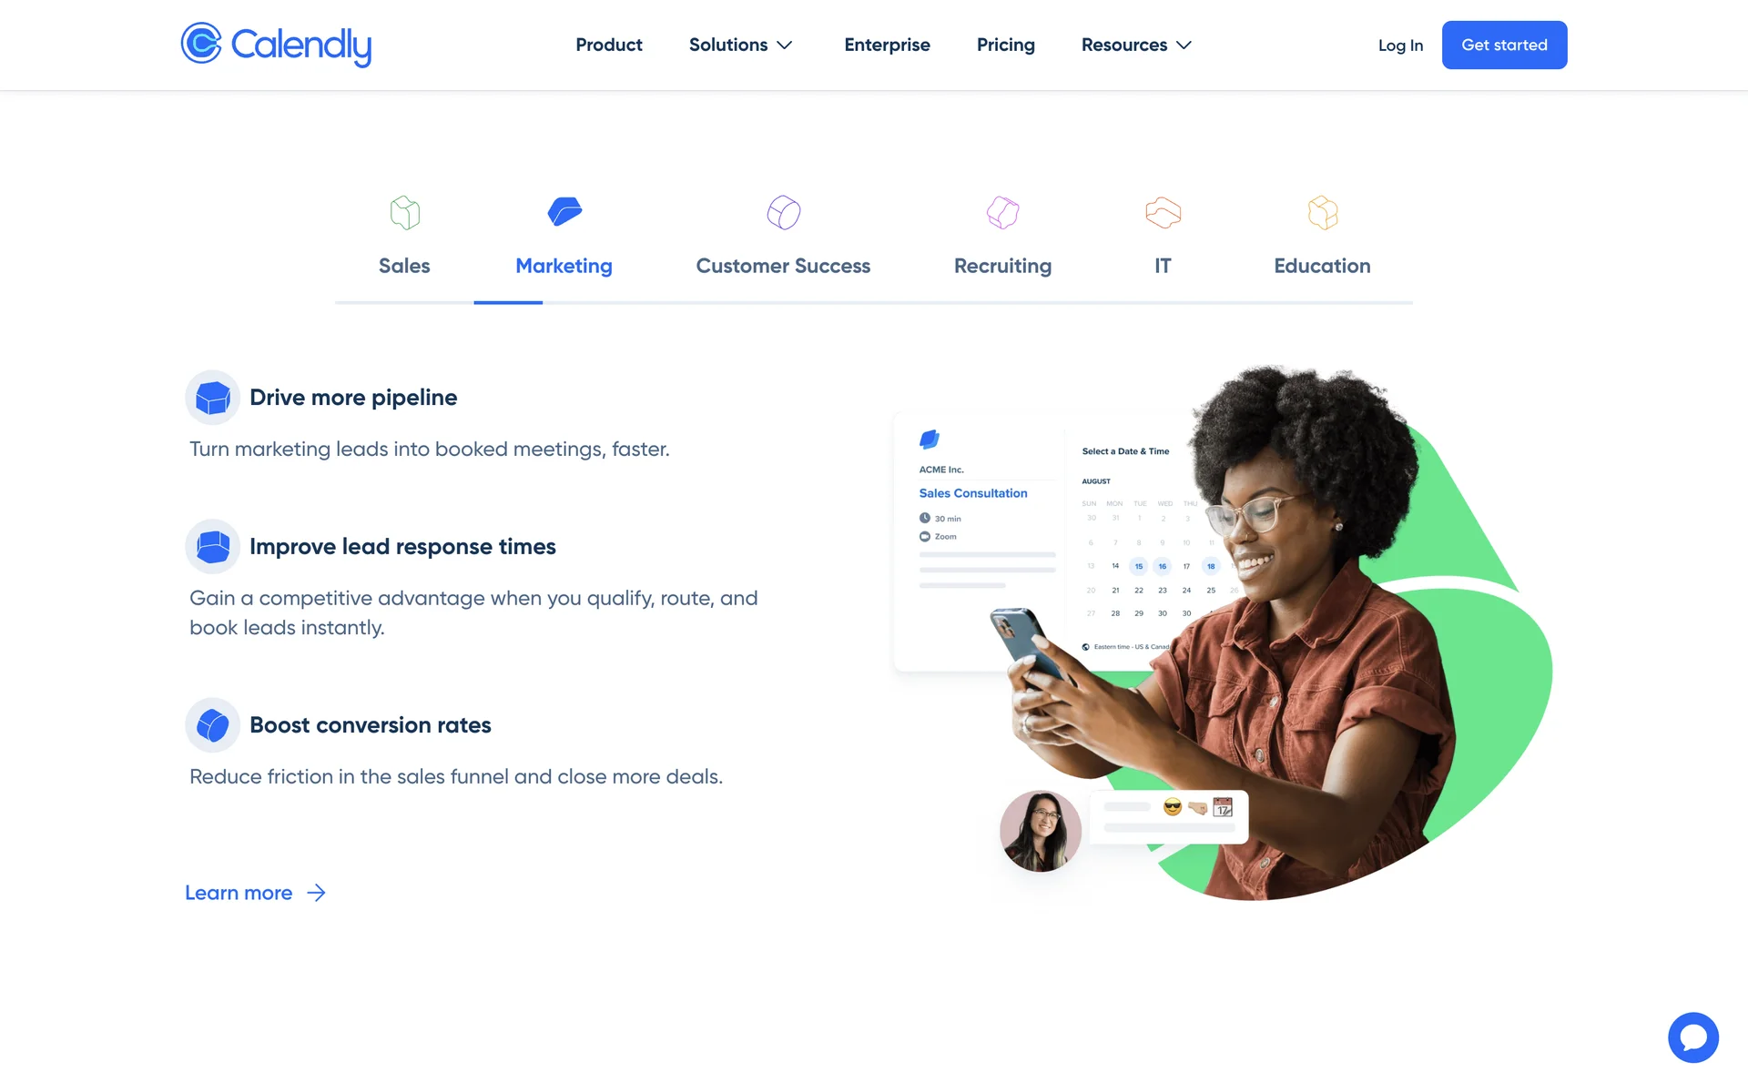Click the Drive more pipeline icon
This screenshot has width=1748, height=1092.
point(213,398)
